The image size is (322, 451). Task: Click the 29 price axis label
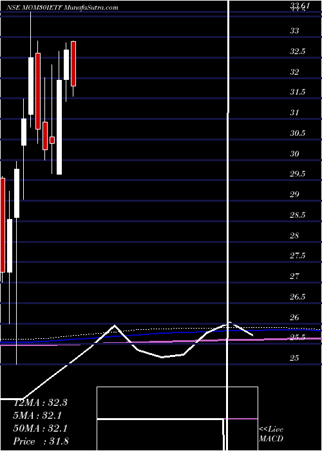pyautogui.click(x=294, y=195)
